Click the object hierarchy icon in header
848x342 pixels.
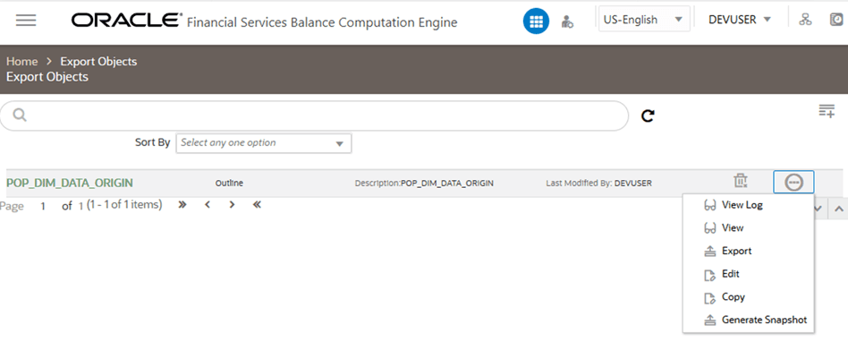[805, 20]
